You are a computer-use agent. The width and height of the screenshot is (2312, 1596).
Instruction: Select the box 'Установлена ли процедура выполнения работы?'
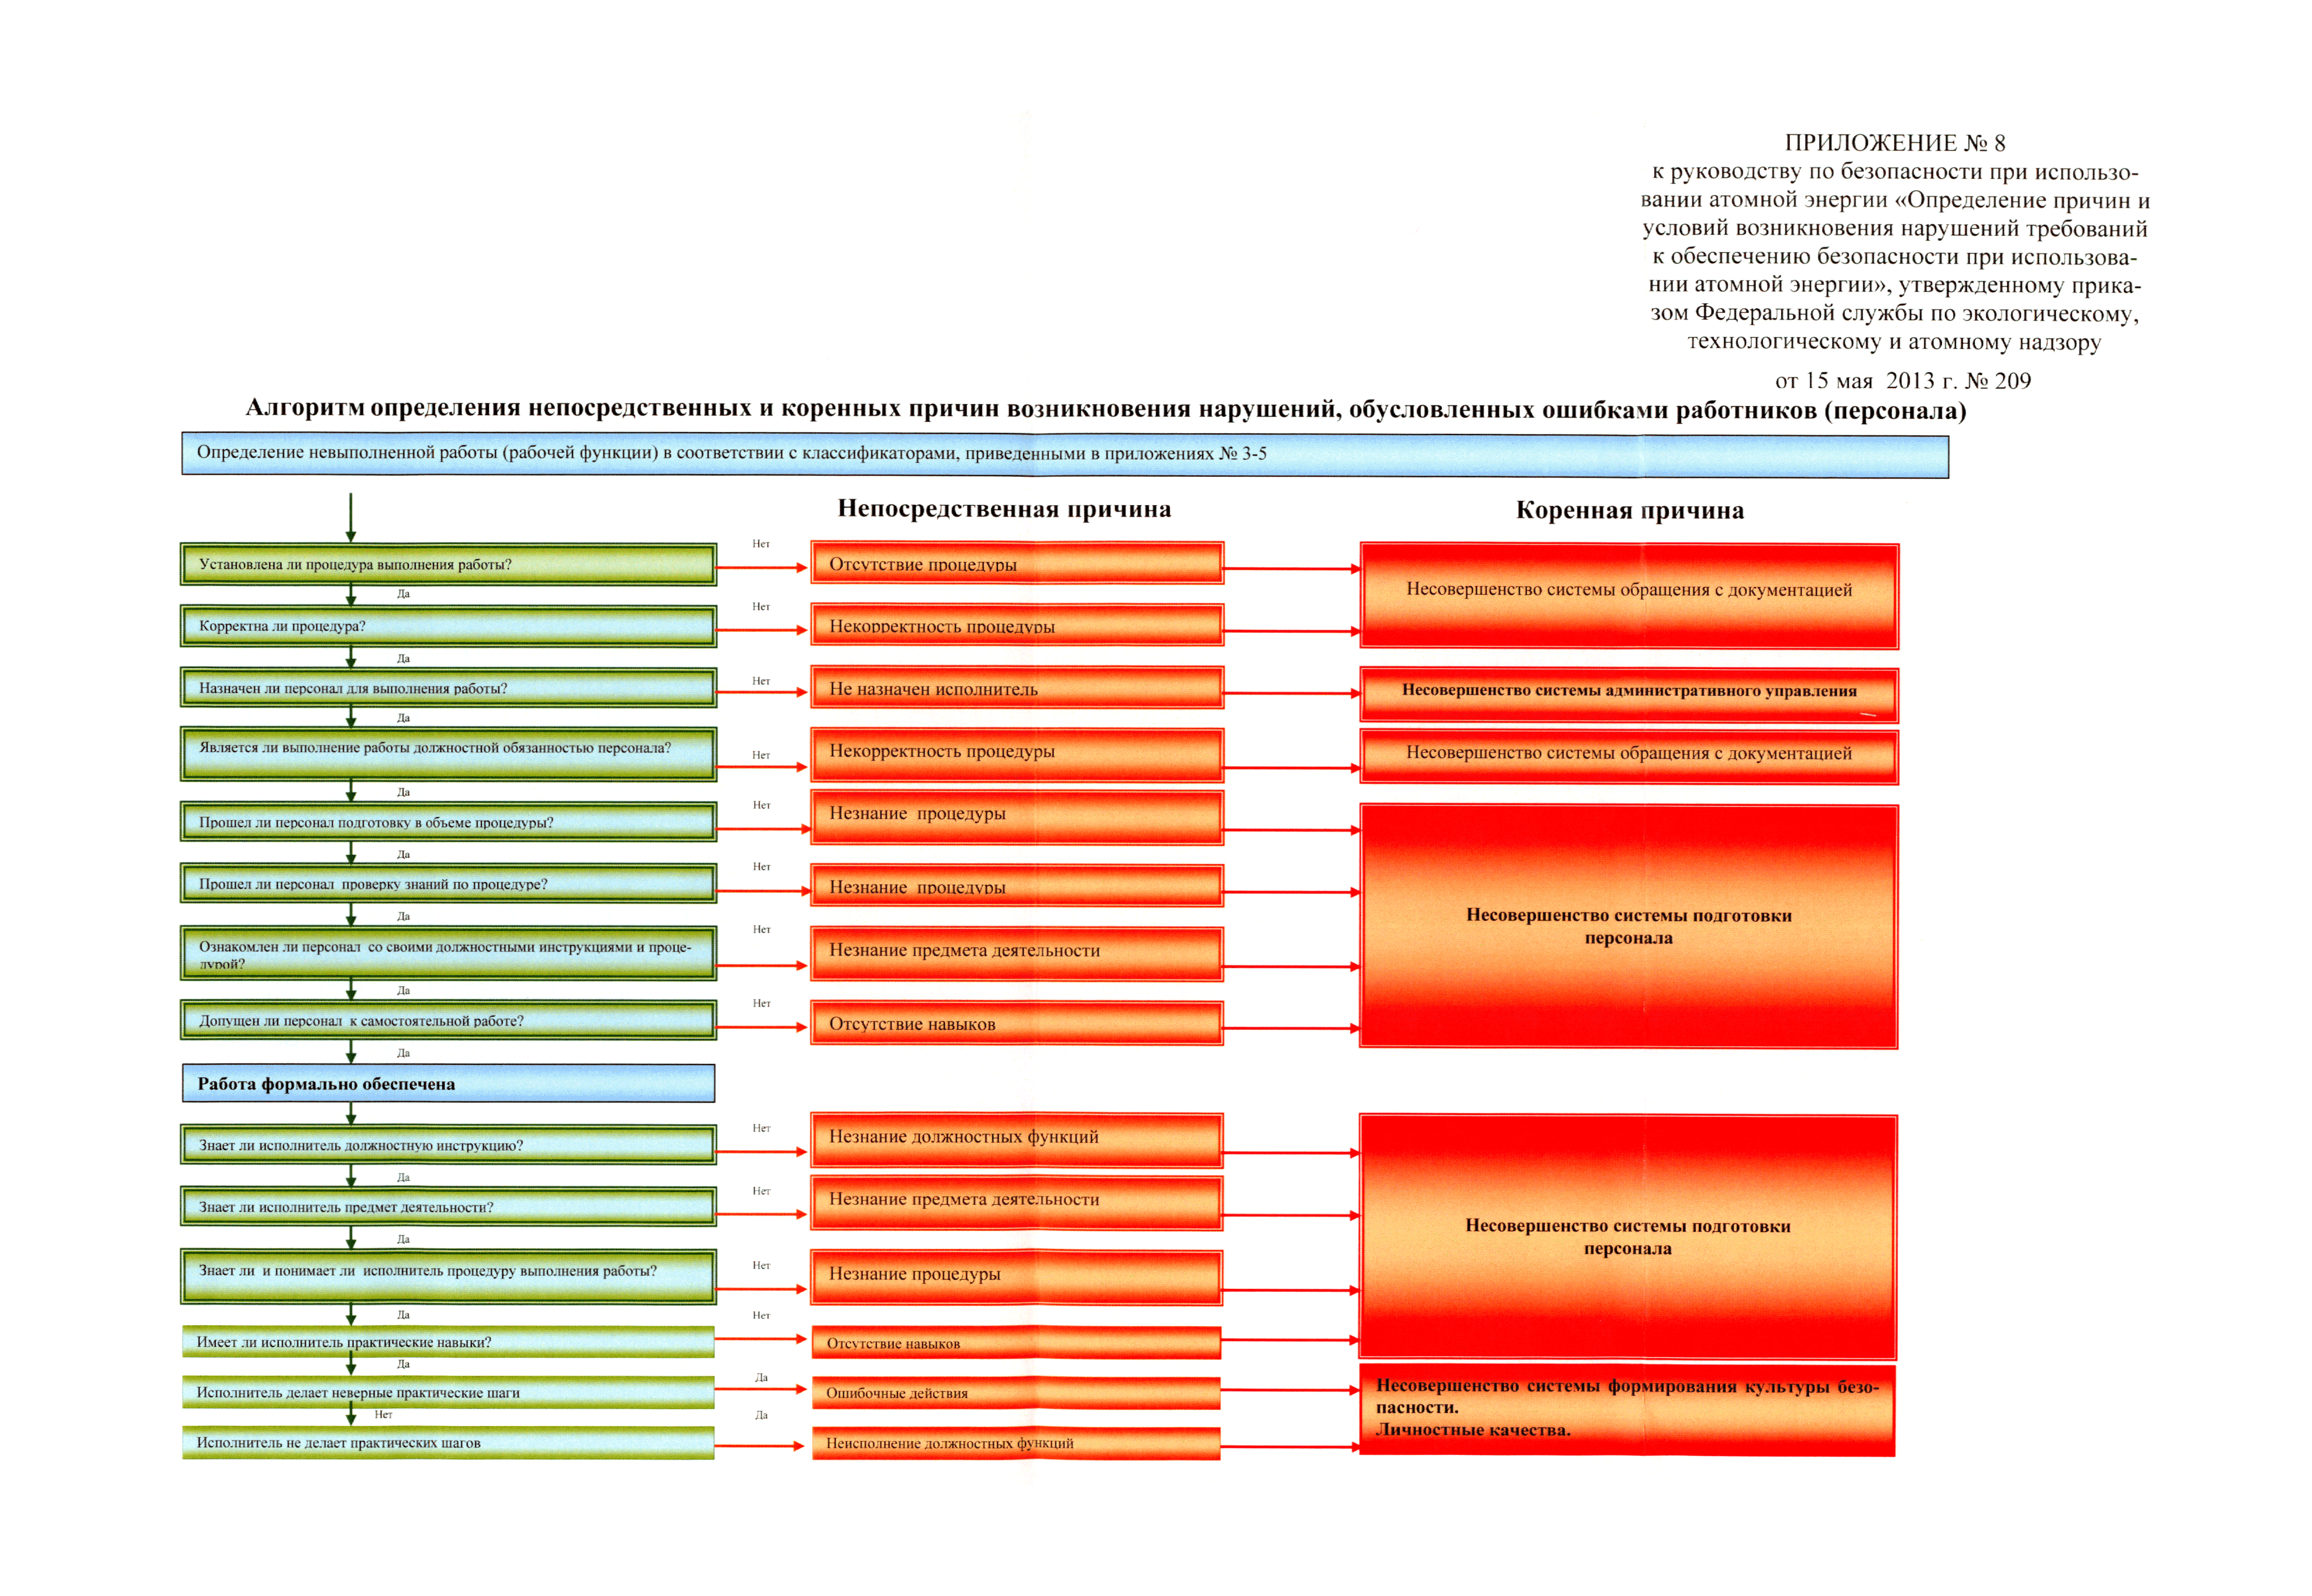pyautogui.click(x=448, y=564)
